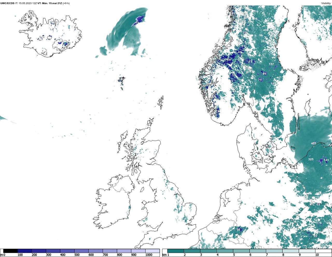Click the '92' visibility value
Screen dimensions: 332x257
[315, 236]
